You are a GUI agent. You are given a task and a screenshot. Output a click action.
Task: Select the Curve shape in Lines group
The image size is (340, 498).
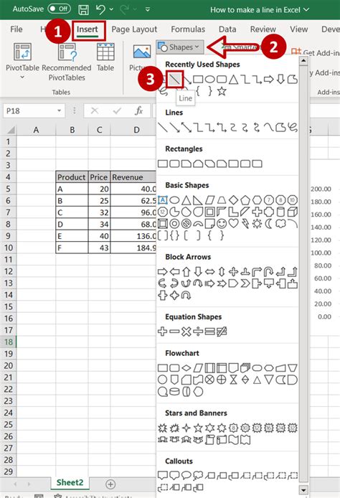click(x=268, y=127)
